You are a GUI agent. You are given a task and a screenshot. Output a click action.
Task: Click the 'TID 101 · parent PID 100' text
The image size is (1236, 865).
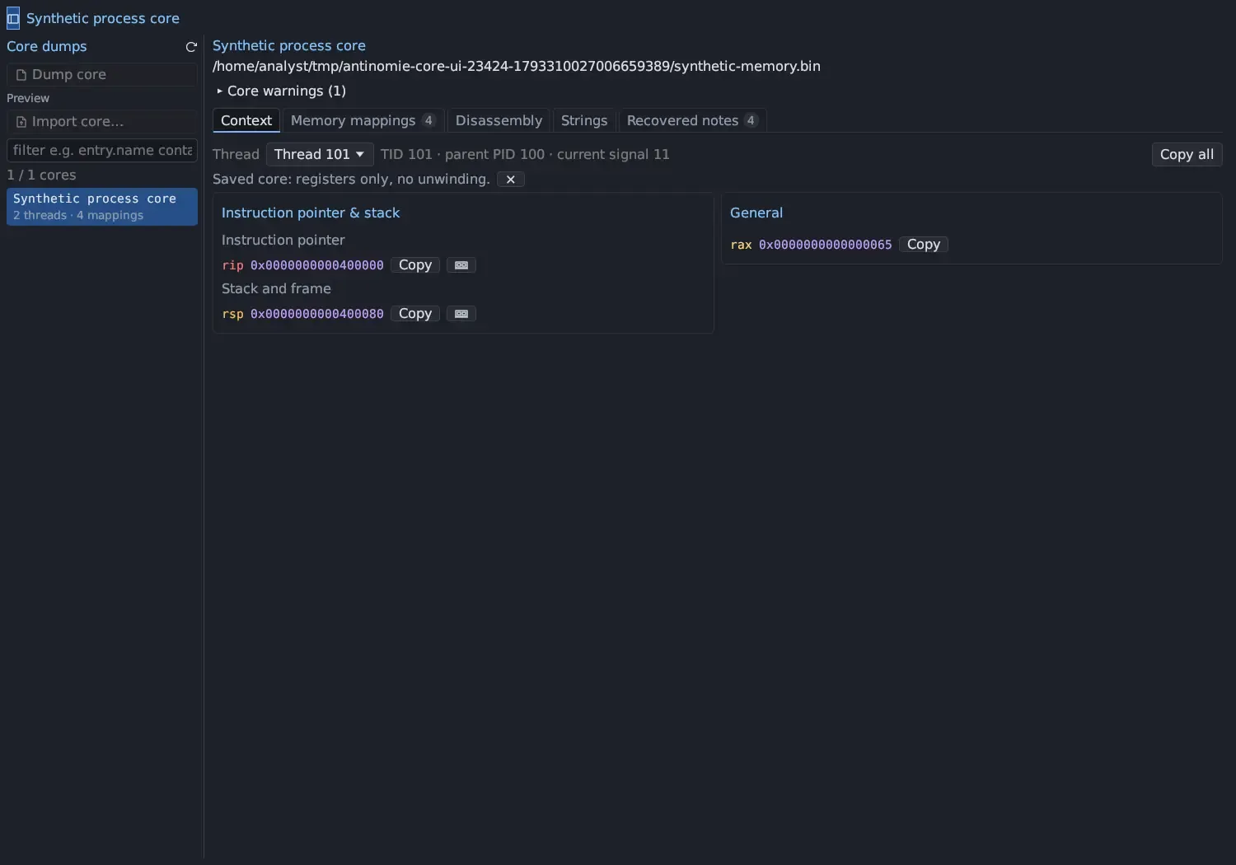[462, 154]
